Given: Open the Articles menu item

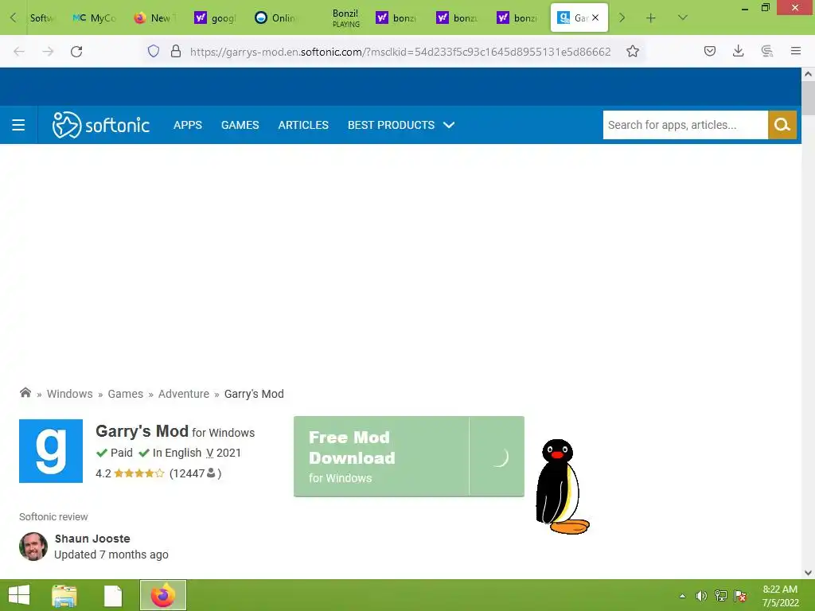Looking at the screenshot, I should point(303,125).
